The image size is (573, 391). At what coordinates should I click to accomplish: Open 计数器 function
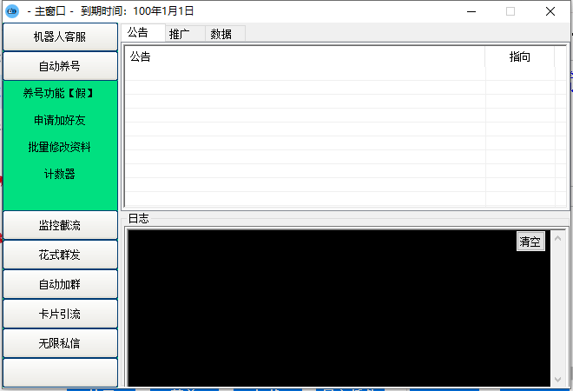pos(60,174)
